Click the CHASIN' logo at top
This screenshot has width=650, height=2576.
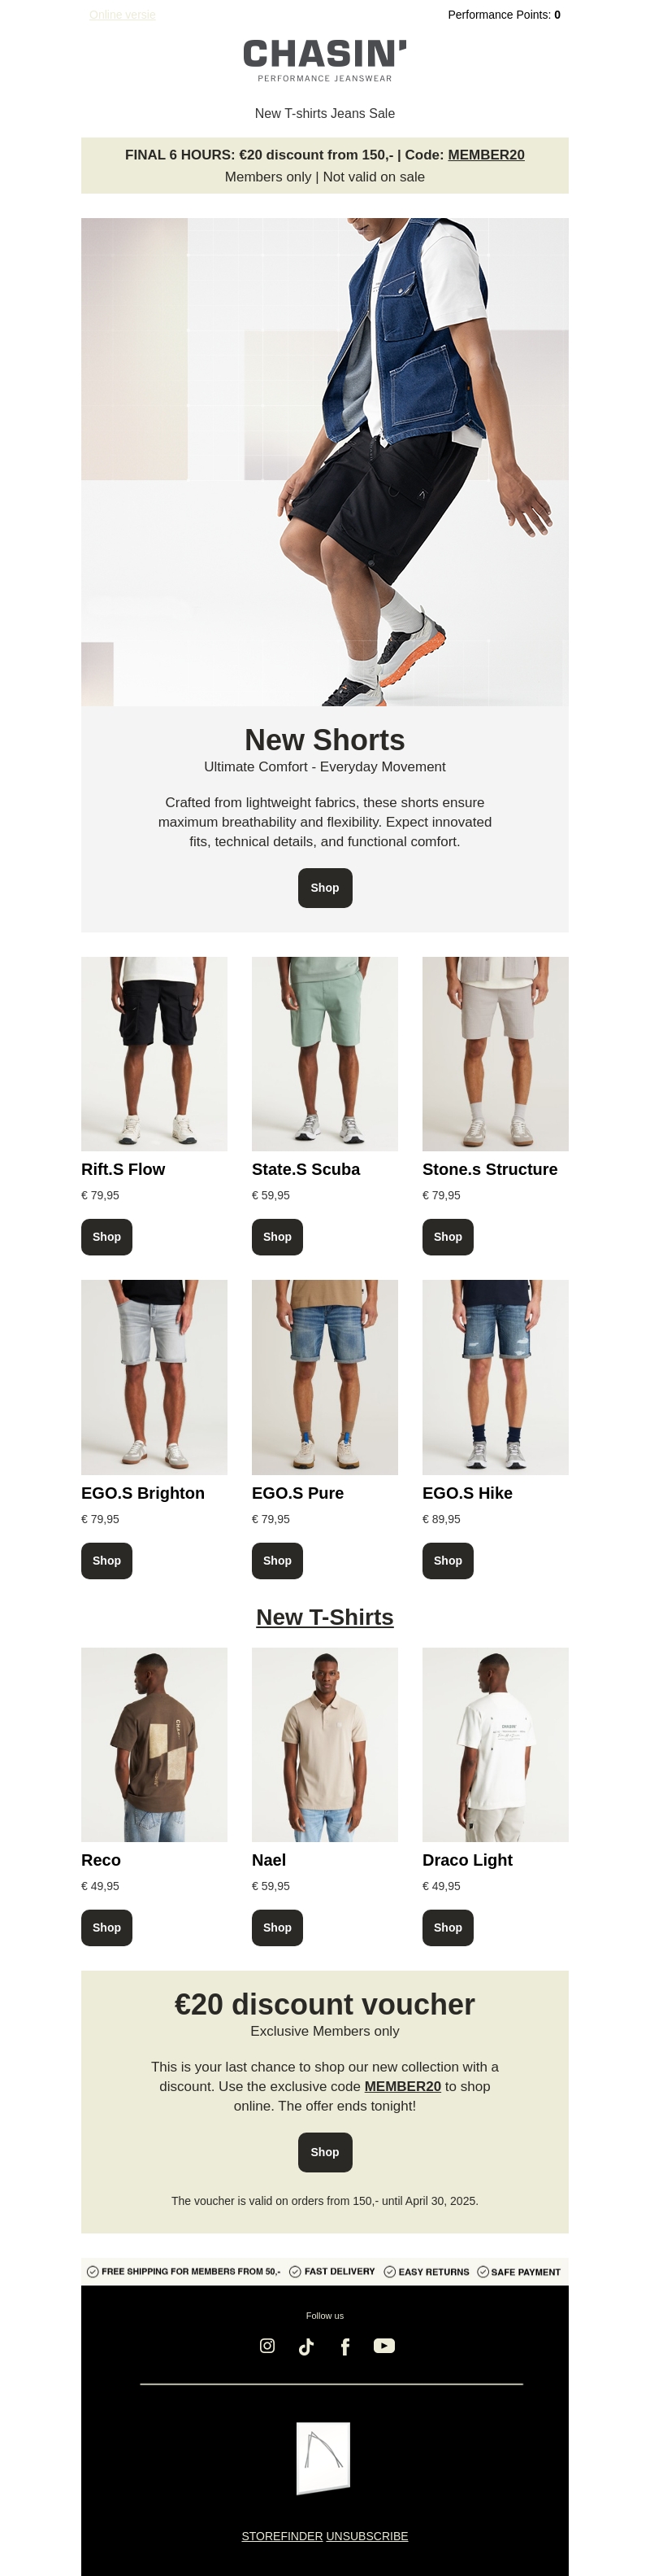click(x=324, y=60)
